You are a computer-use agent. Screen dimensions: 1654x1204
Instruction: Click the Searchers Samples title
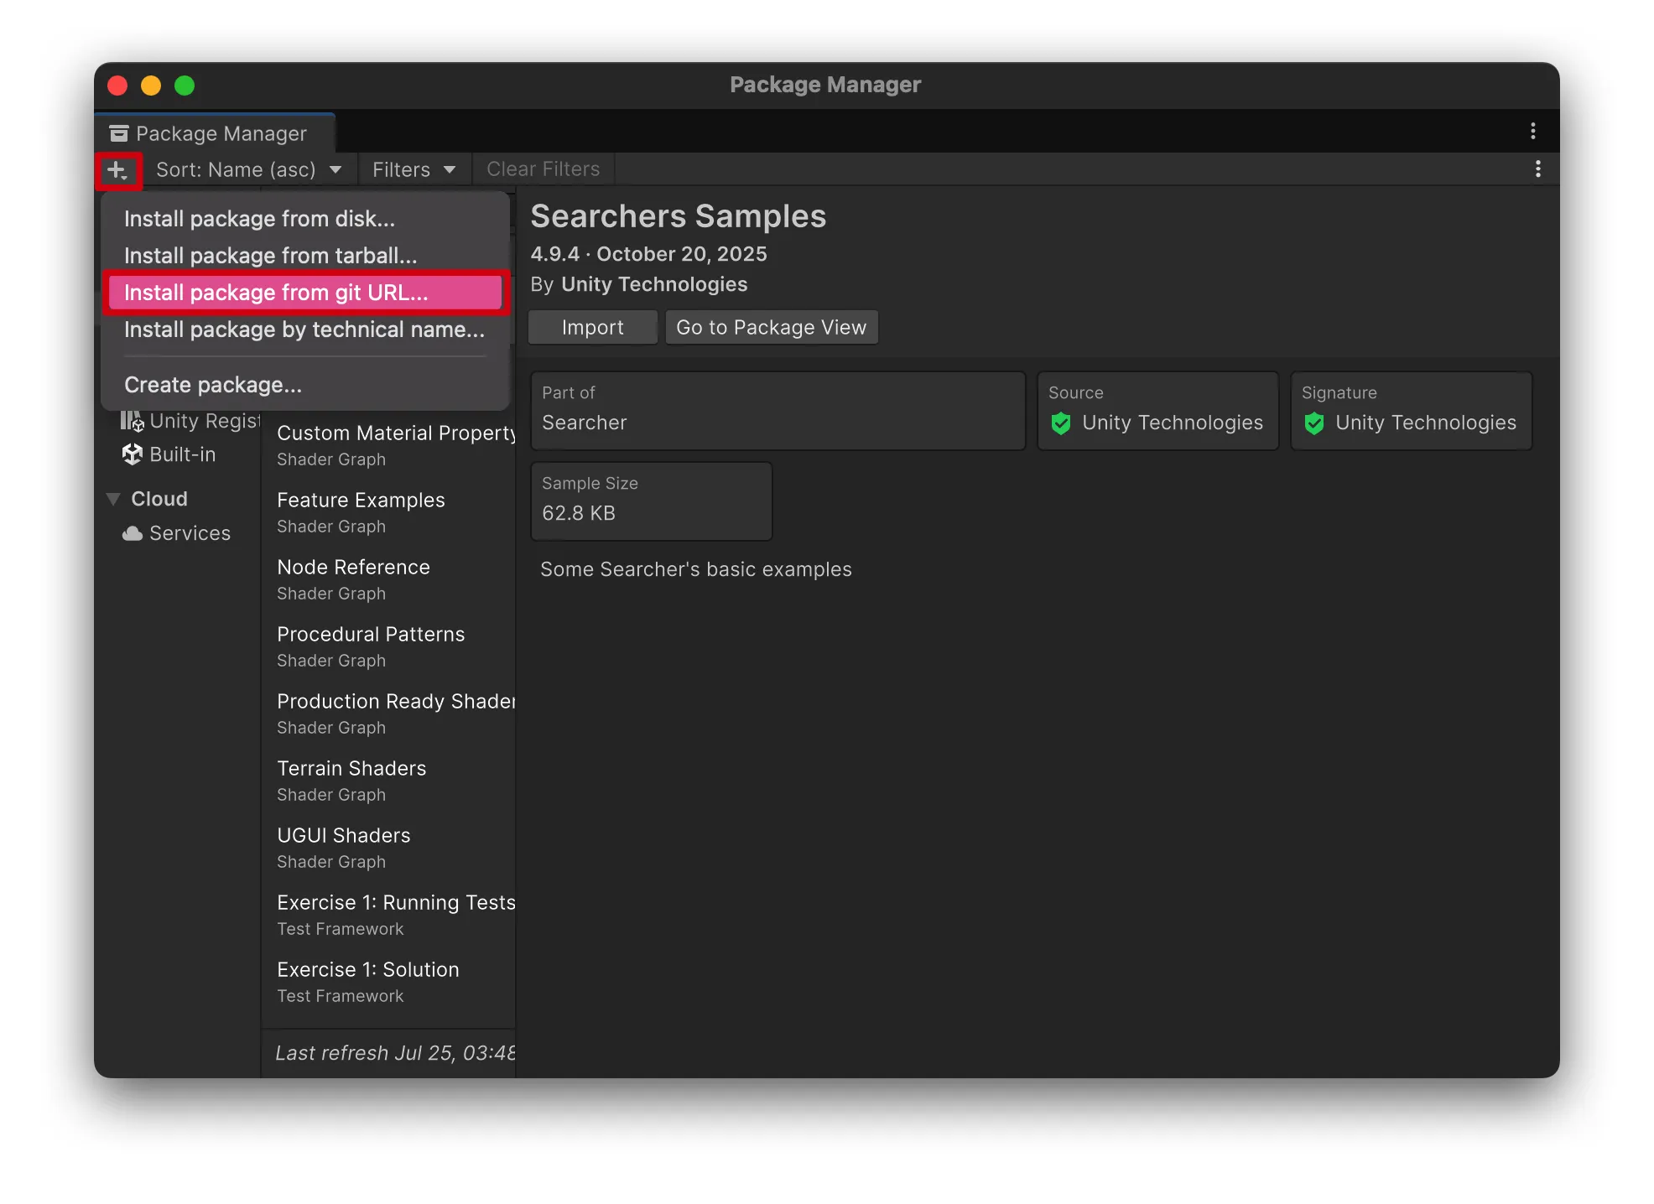tap(679, 216)
